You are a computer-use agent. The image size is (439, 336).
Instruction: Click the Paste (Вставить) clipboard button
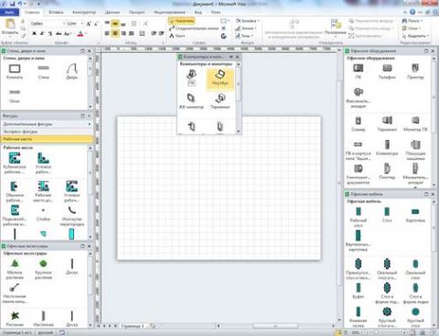[x=10, y=27]
